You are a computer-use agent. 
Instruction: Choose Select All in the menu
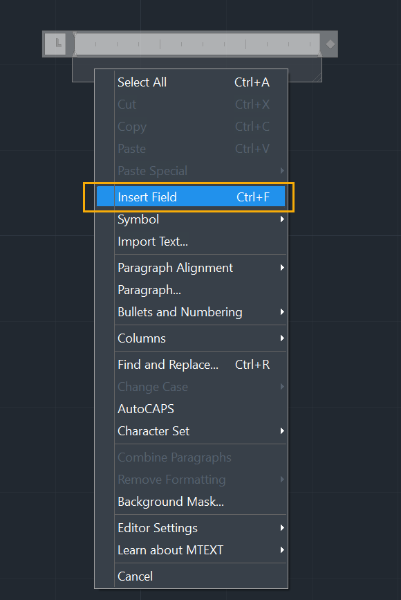coord(191,82)
